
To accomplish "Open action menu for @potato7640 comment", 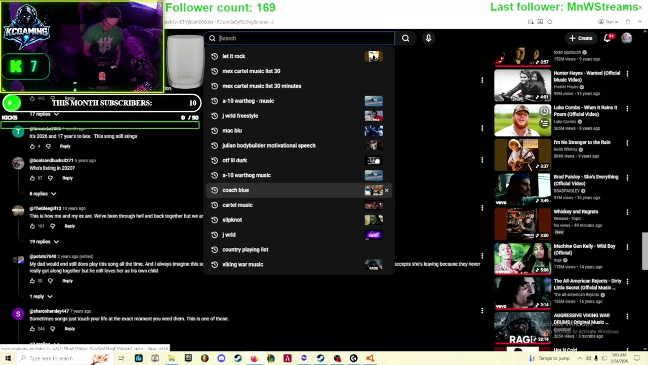I will point(482,256).
